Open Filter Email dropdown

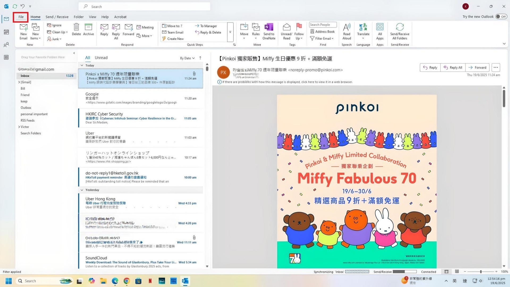coord(322,38)
